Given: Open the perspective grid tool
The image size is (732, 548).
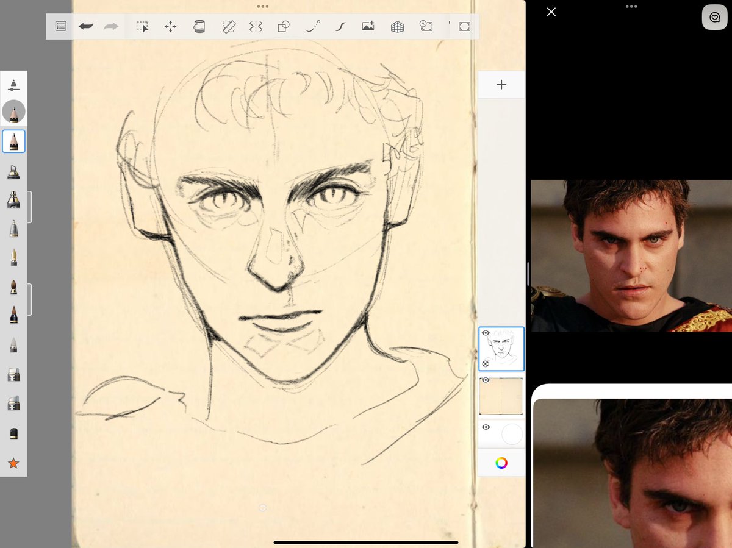Looking at the screenshot, I should [396, 26].
